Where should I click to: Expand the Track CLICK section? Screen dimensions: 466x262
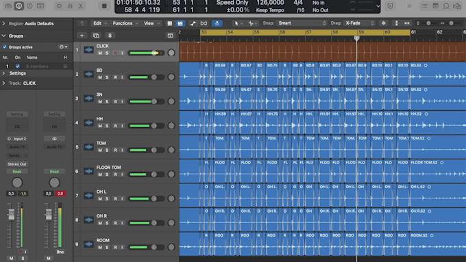tap(3, 83)
